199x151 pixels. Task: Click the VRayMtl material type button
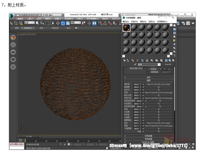click(x=168, y=64)
